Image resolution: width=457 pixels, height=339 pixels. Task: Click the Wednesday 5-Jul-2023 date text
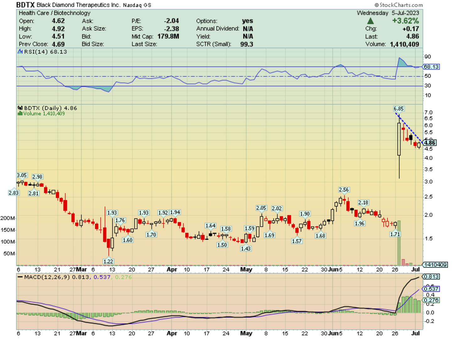(x=388, y=13)
